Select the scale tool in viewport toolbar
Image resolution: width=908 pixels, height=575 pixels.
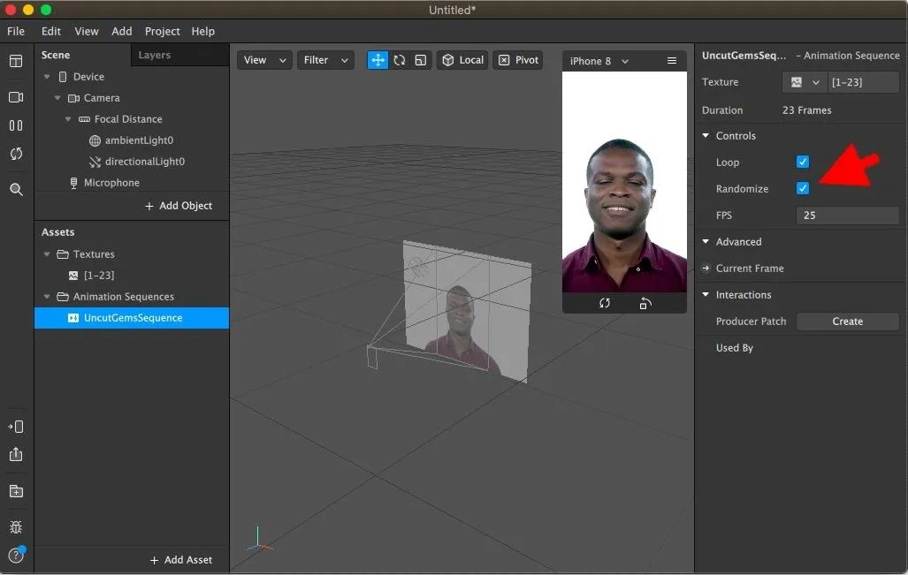click(421, 60)
